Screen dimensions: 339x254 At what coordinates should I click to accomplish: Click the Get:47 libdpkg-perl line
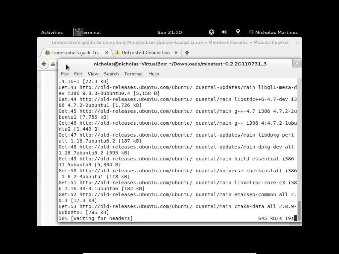coord(176,138)
